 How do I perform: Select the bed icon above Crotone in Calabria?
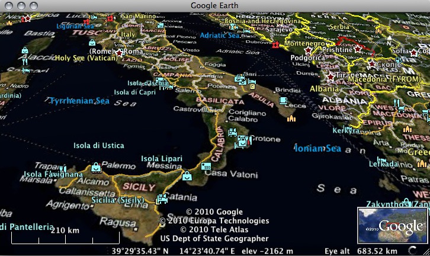point(232,132)
